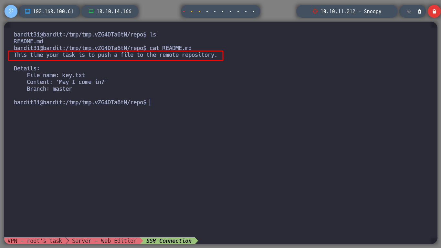
Task: Click the 'cat README.md' command text
Action: pyautogui.click(x=171, y=48)
